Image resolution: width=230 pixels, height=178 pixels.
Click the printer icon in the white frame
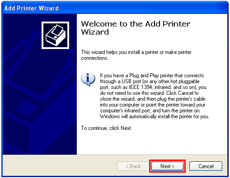(55, 35)
